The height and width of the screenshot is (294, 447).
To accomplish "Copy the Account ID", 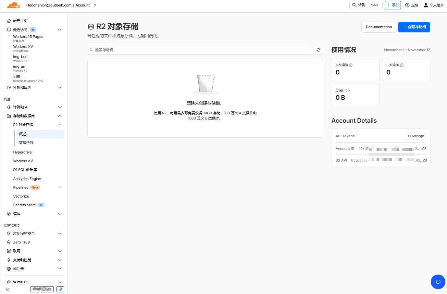I will pyautogui.click(x=424, y=149).
